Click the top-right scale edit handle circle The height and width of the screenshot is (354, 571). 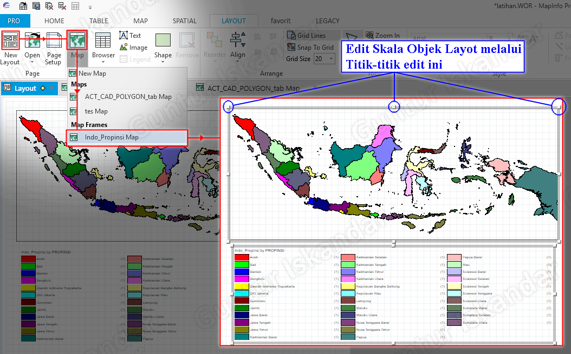point(558,106)
